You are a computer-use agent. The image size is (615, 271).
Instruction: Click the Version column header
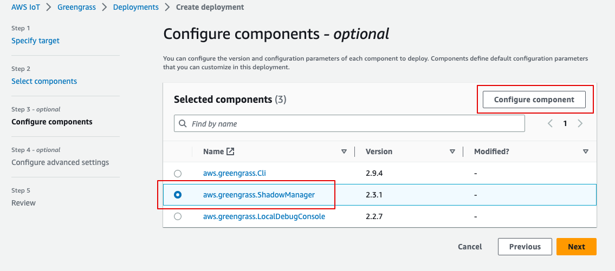379,151
